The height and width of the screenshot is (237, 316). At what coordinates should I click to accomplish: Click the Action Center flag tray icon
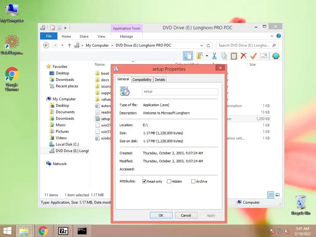point(272,231)
